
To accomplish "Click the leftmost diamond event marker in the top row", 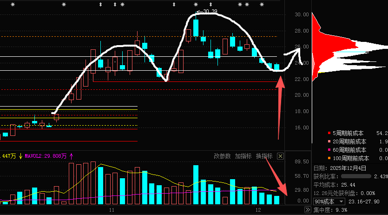I will click(x=100, y=4).
